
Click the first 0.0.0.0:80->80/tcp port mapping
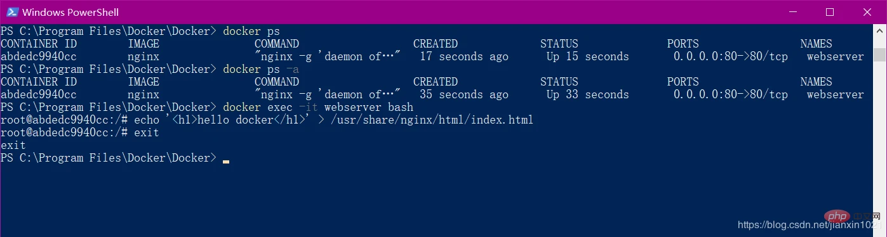tap(731, 56)
